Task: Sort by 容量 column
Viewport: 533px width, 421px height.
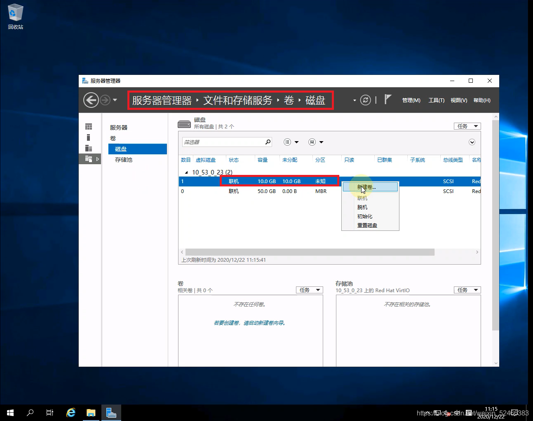Action: 263,160
